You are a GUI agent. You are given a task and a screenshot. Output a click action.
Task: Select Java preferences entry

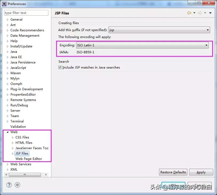[x=14, y=52]
